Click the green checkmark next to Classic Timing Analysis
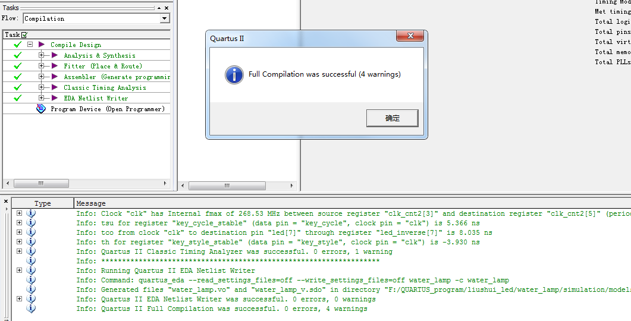Viewport: 631px width, 321px height. coord(18,87)
